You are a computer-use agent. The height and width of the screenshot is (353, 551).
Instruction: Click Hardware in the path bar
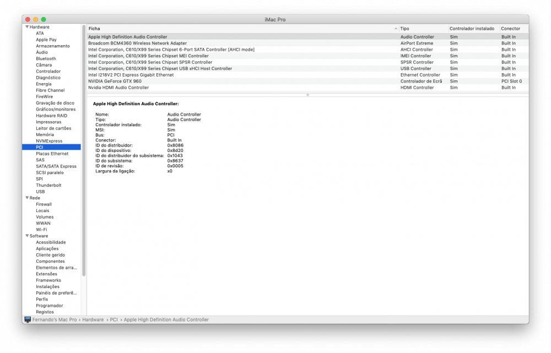tap(93, 319)
